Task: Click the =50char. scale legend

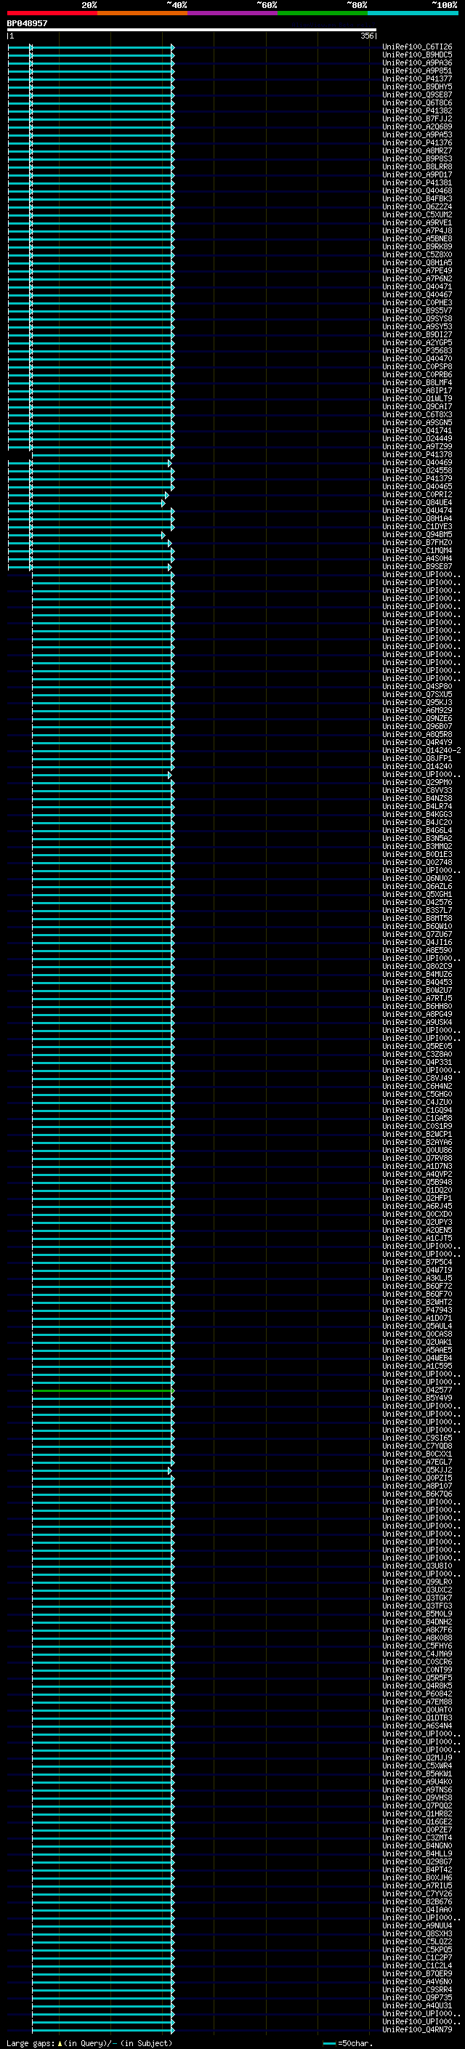Action: tap(348, 2042)
